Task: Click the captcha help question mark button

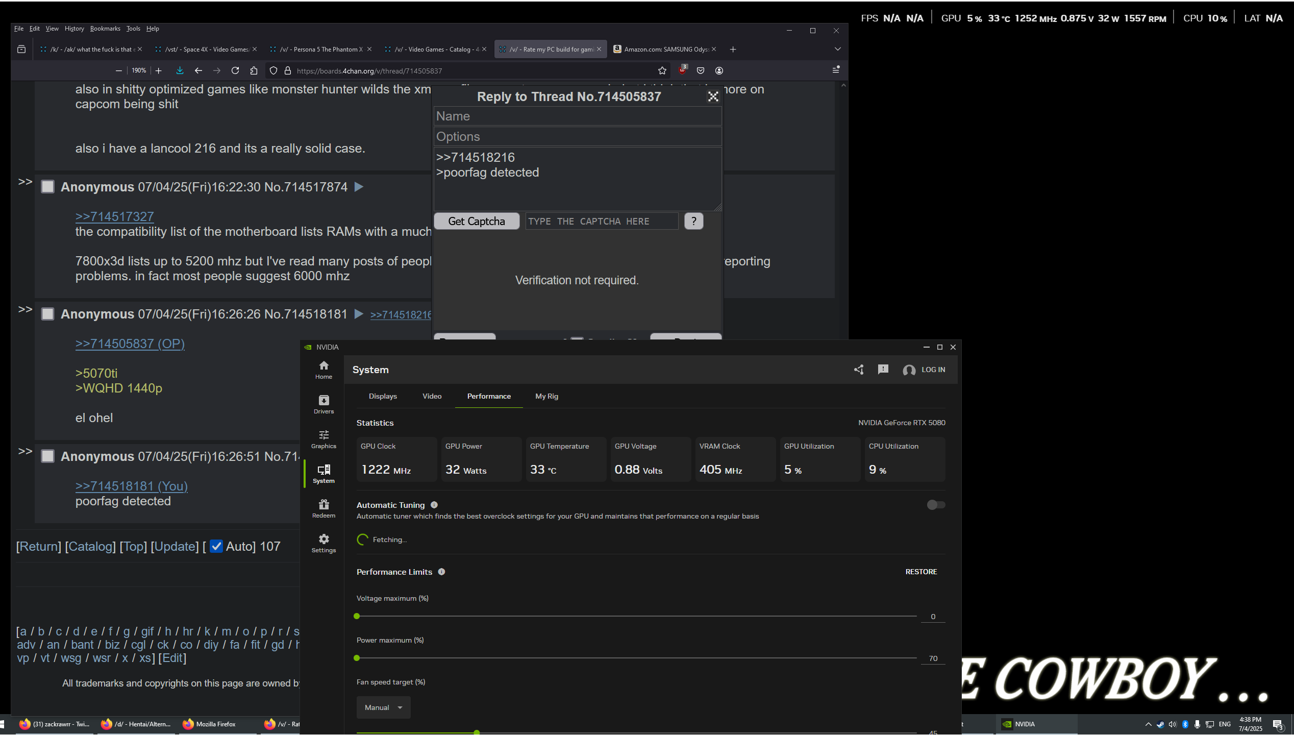Action: (693, 221)
